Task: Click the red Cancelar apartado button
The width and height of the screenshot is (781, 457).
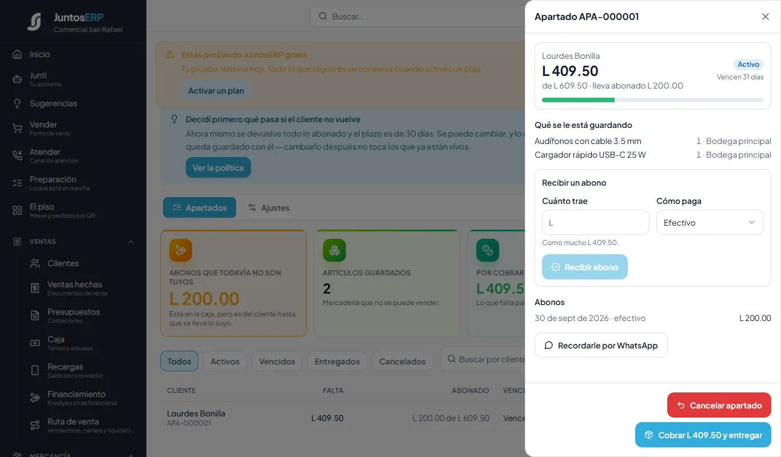Action: pyautogui.click(x=719, y=405)
